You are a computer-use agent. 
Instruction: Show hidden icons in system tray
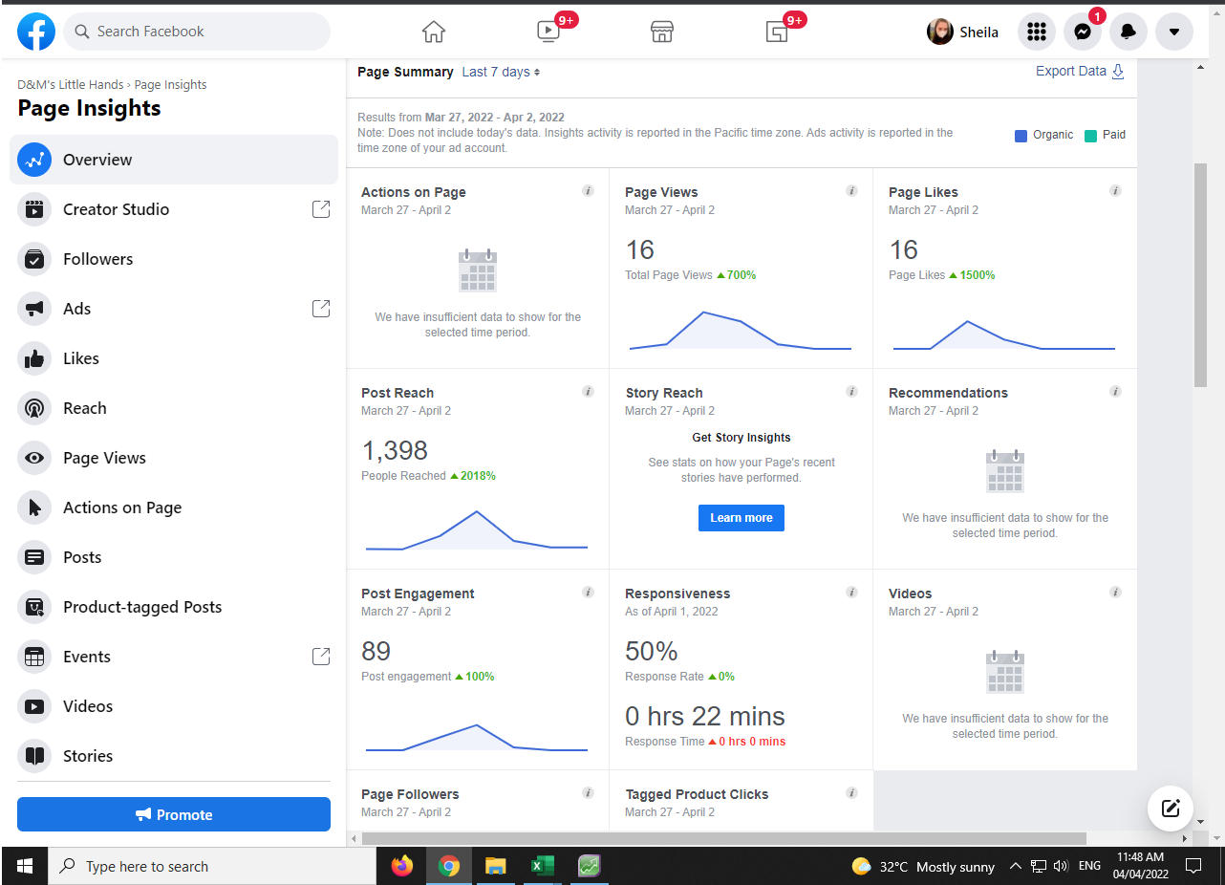pyautogui.click(x=1015, y=867)
